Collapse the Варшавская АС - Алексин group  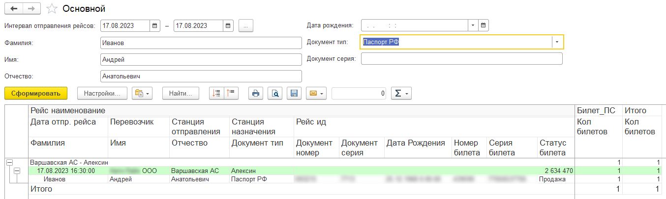coord(8,162)
